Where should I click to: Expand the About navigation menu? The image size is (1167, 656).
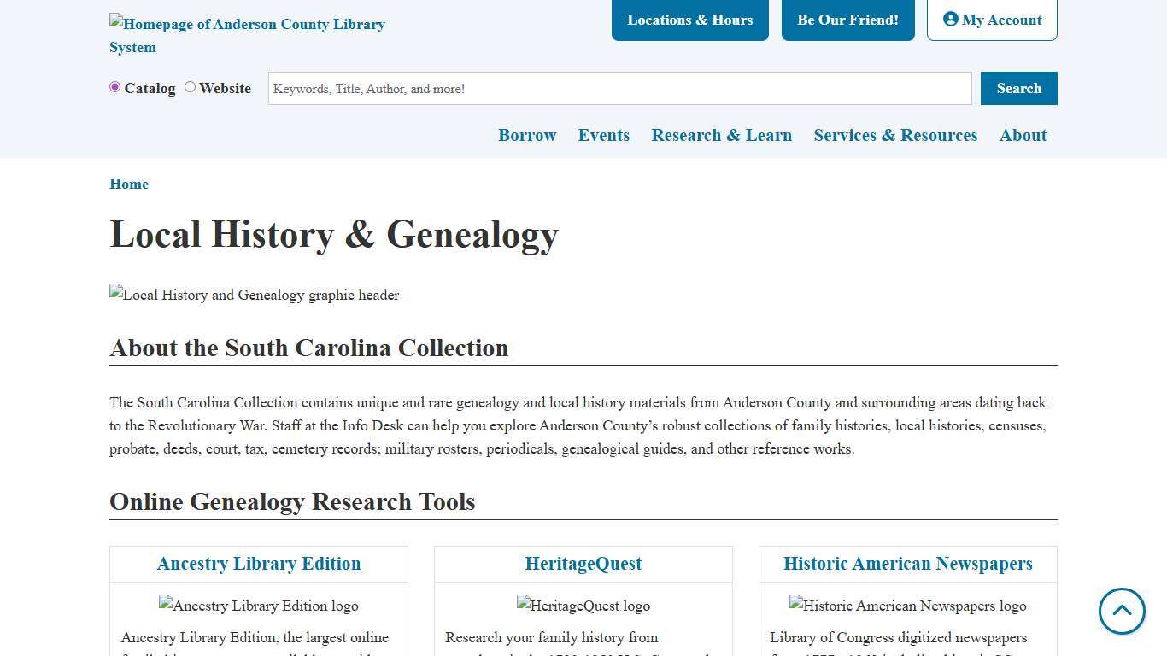1023,135
